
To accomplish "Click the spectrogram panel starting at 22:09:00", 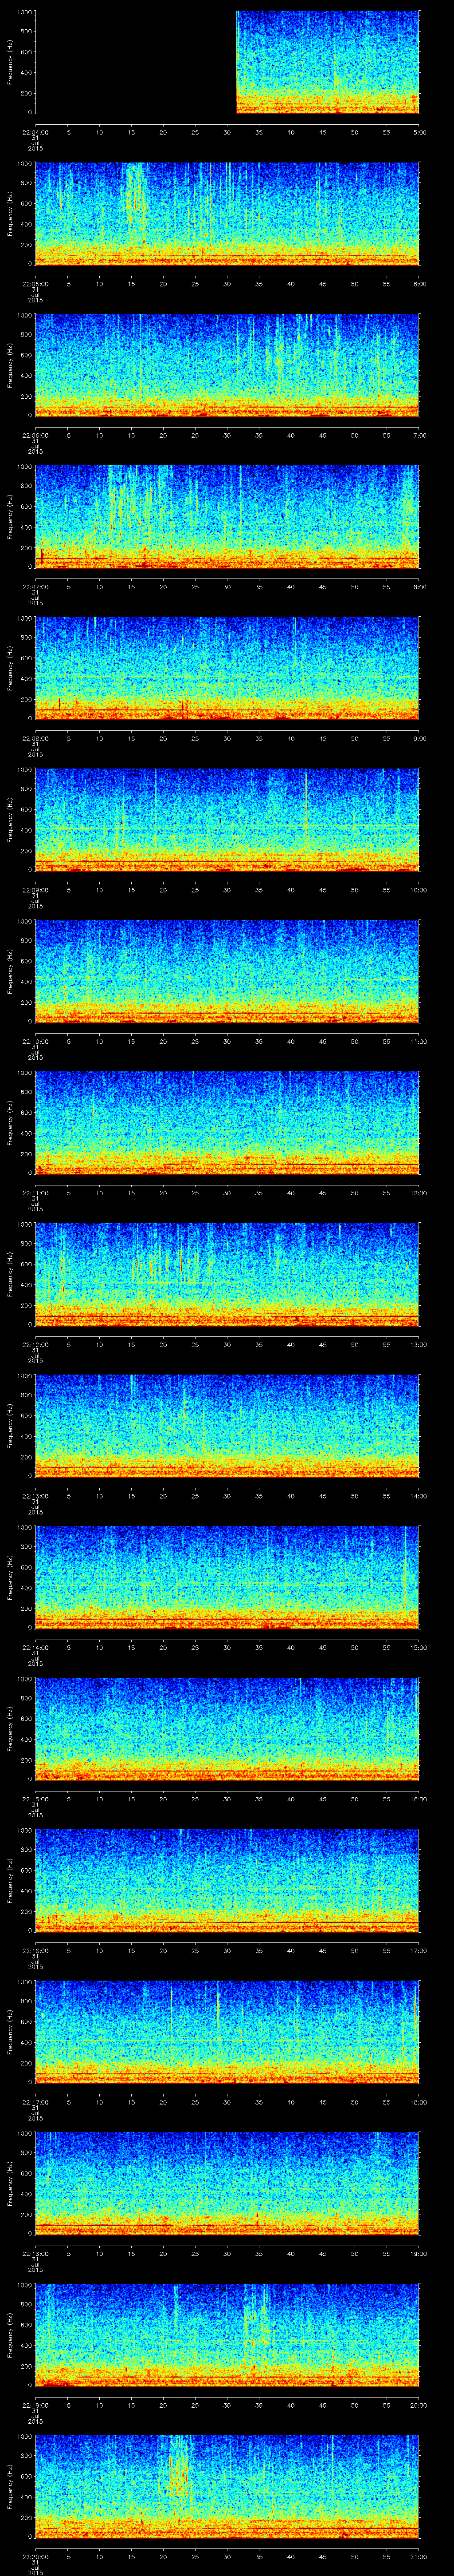I will (227, 820).
